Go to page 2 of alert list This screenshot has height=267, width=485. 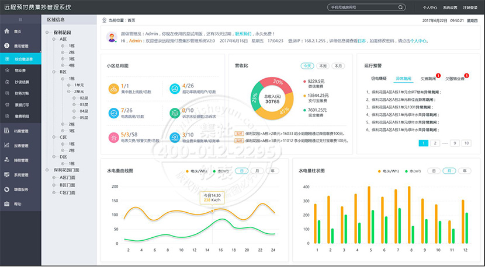click(436, 143)
